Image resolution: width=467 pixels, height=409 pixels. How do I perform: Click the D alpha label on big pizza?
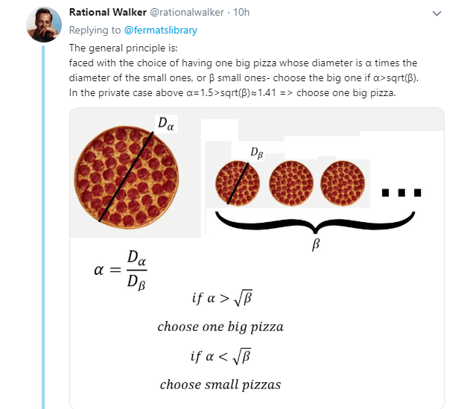coord(165,124)
